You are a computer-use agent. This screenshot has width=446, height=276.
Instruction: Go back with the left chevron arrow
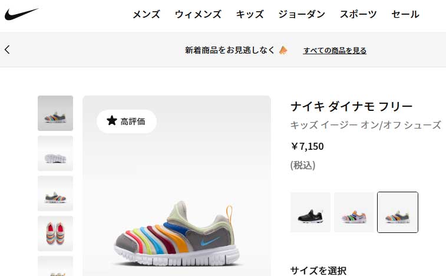[x=8, y=50]
